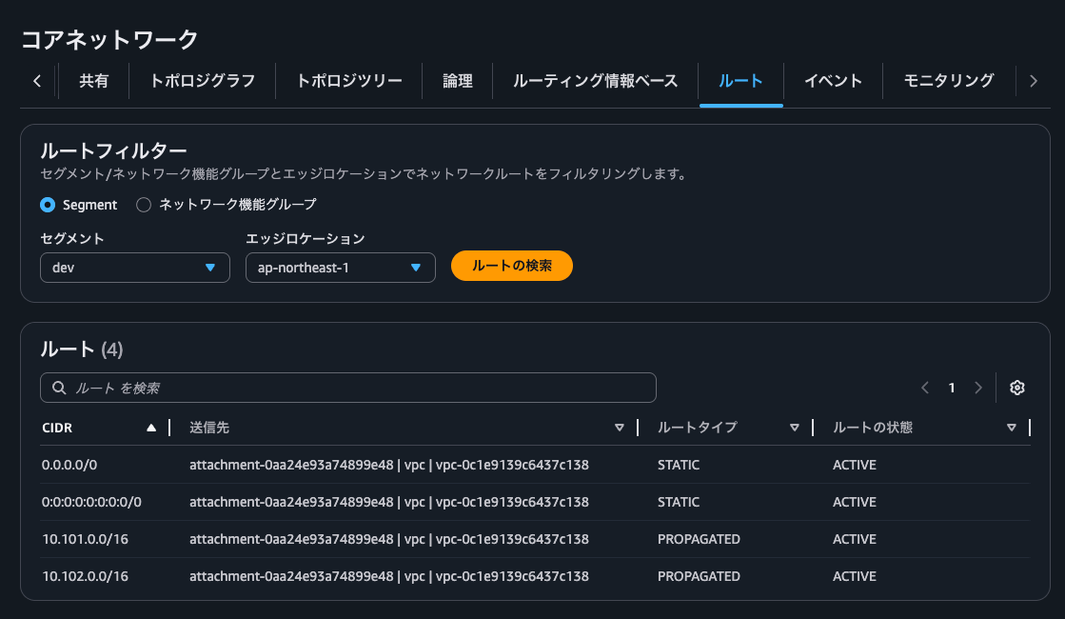The width and height of the screenshot is (1065, 619).
Task: Switch to the トポロジグラフ tab
Action: (203, 81)
